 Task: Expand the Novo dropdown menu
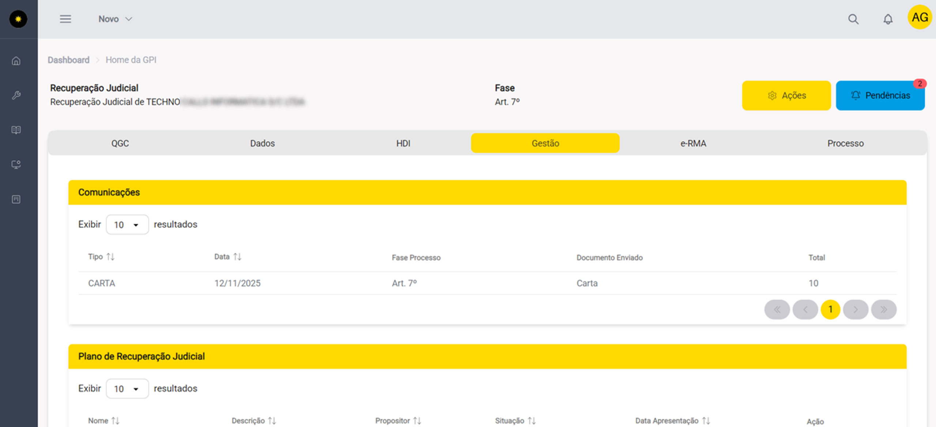pos(115,19)
